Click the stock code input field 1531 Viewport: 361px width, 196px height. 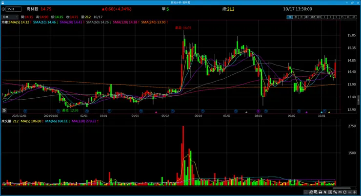coord(13,9)
